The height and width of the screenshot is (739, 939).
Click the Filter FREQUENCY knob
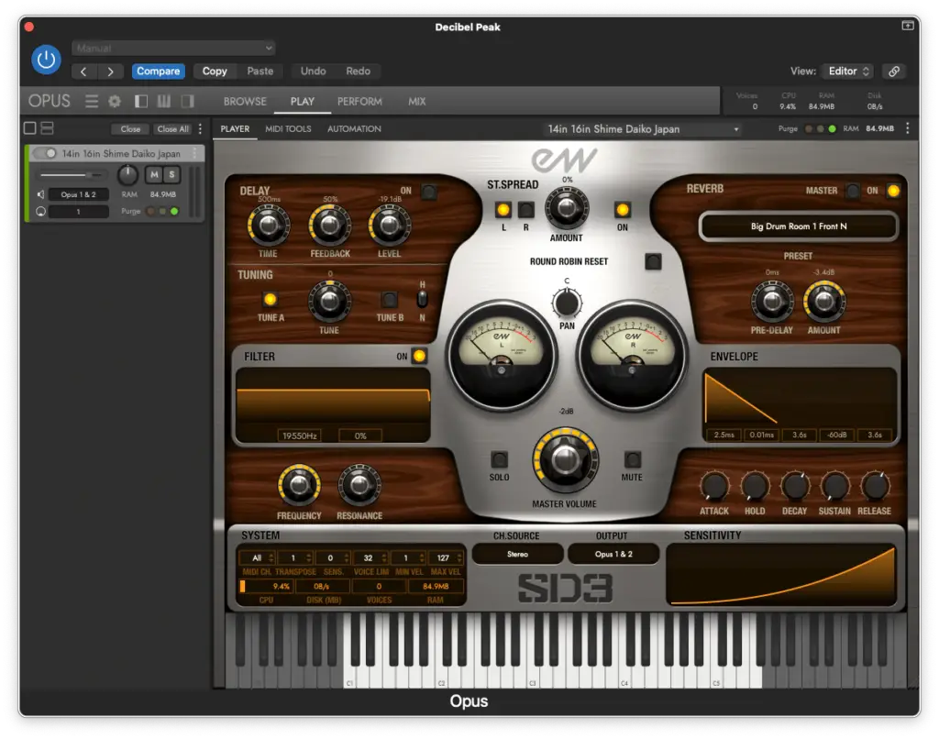click(x=299, y=485)
